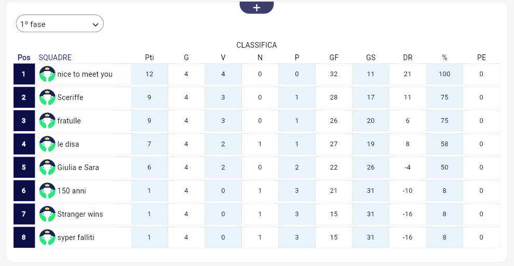Screen dimensions: 514x266
Task: Click the le disa team trophy icon
Action: (47, 144)
